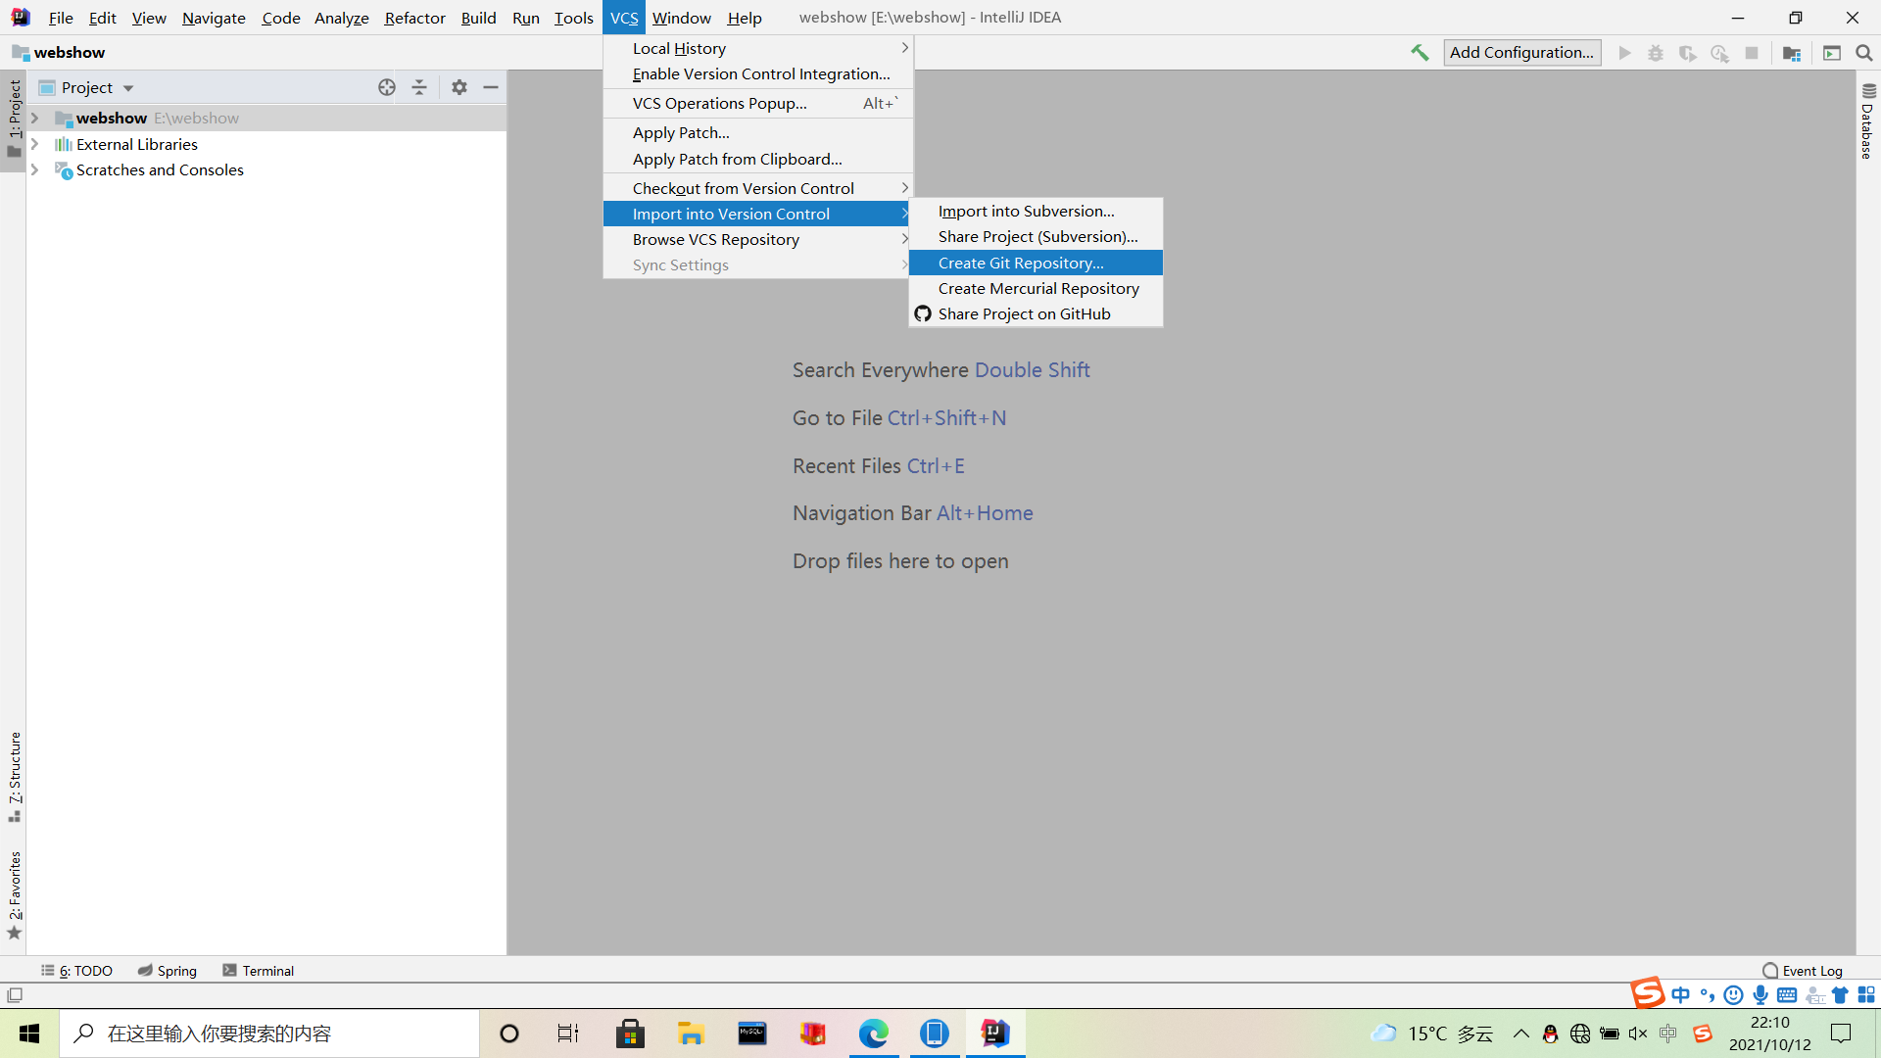
Task: Click the Build project hammer icon
Action: coord(1420,53)
